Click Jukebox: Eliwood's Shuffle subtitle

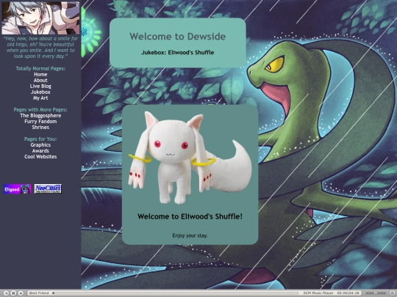[x=178, y=53]
